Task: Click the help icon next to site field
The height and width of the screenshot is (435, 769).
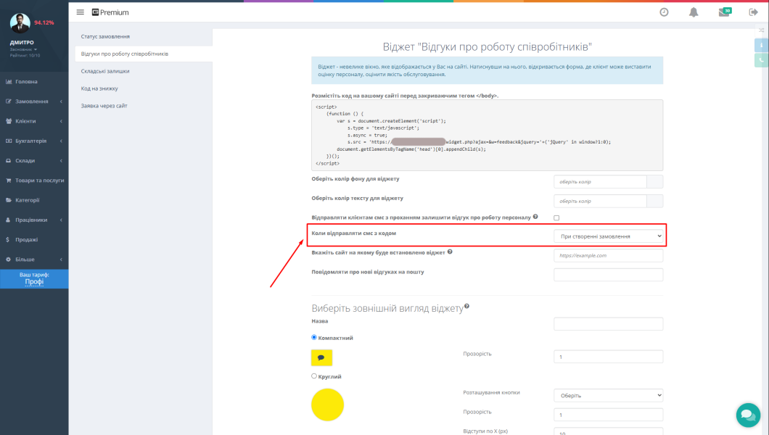Action: click(x=451, y=252)
